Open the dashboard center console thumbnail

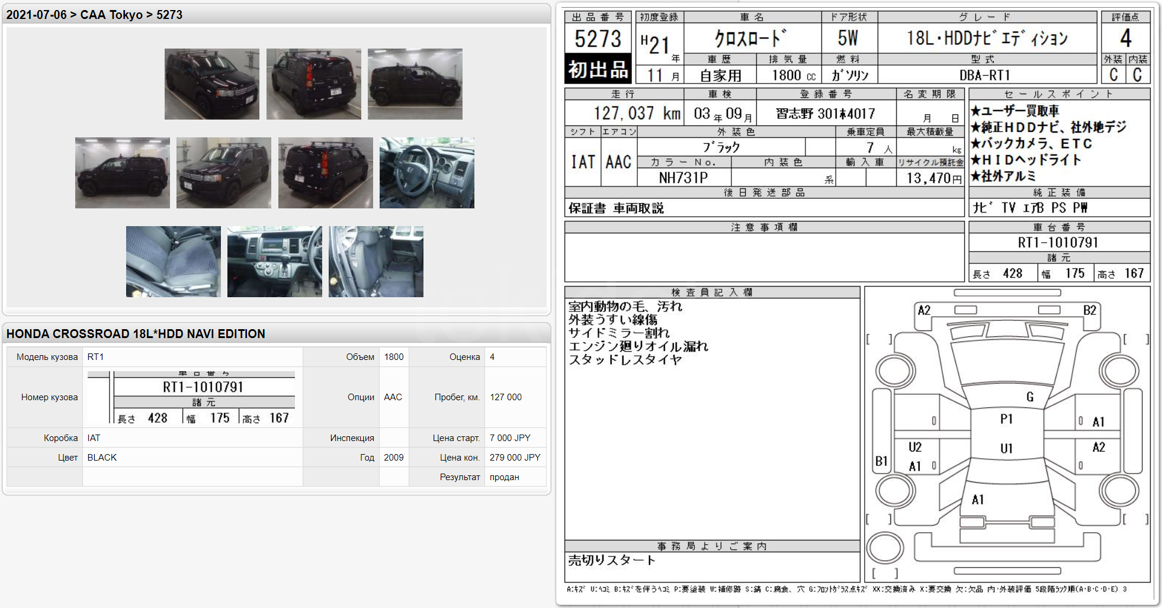(x=275, y=262)
